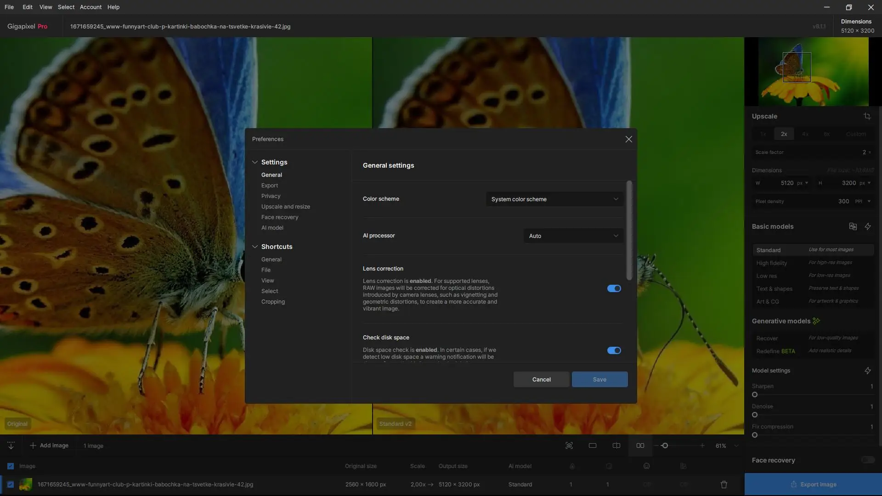This screenshot has height=496, width=882.
Task: Close the Preferences dialog with the X
Action: pos(628,139)
